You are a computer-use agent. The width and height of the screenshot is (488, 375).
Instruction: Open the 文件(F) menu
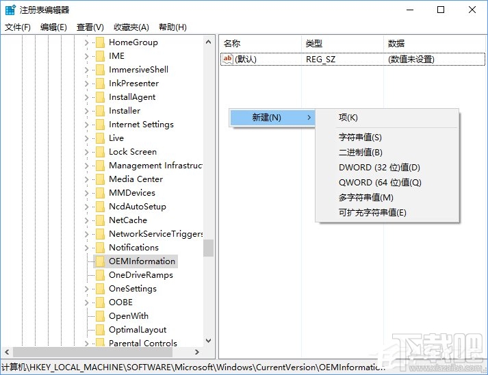coord(18,27)
